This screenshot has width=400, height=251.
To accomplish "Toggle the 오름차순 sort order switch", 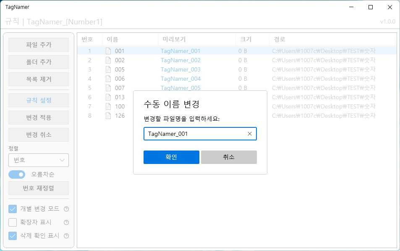I will coord(17,174).
